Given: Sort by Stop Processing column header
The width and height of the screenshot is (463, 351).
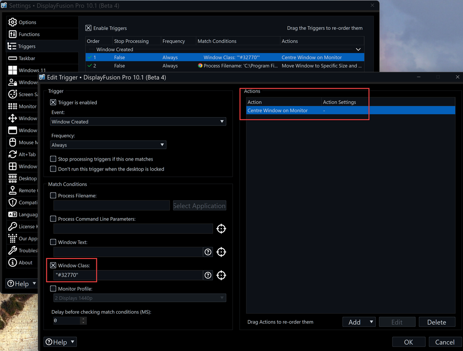Looking at the screenshot, I should pos(137,41).
